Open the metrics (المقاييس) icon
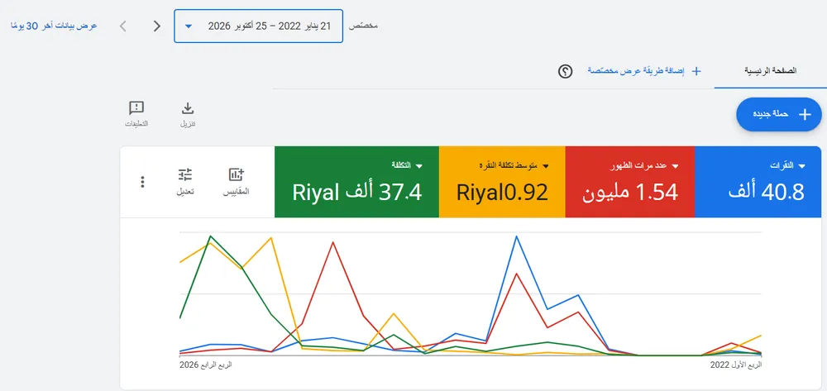827x391 pixels. tap(237, 174)
